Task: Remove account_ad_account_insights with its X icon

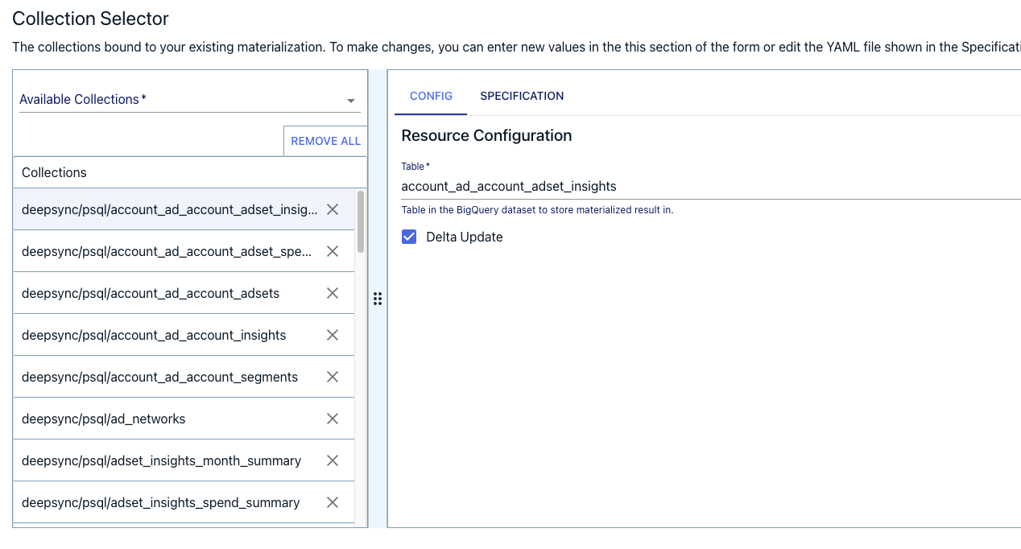Action: click(333, 335)
